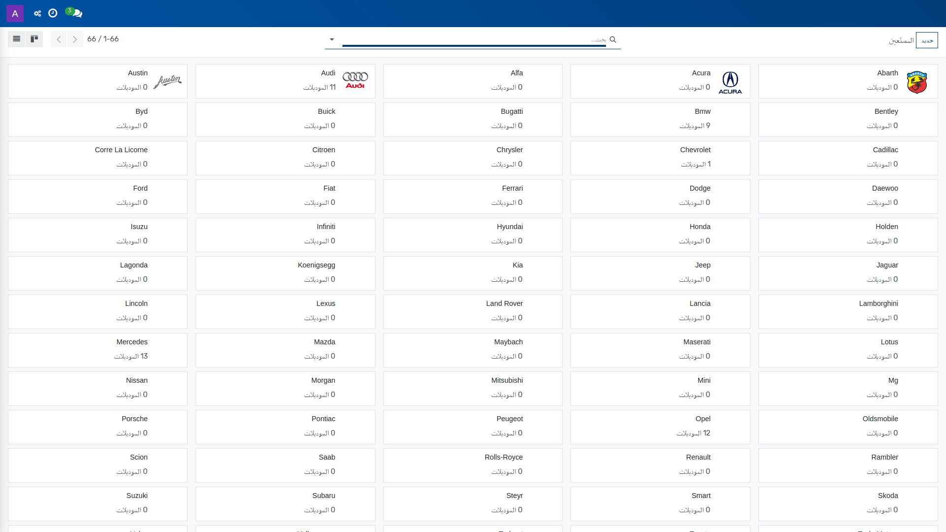Select the Dodge manufacturer card
946x532 pixels.
coord(660,197)
